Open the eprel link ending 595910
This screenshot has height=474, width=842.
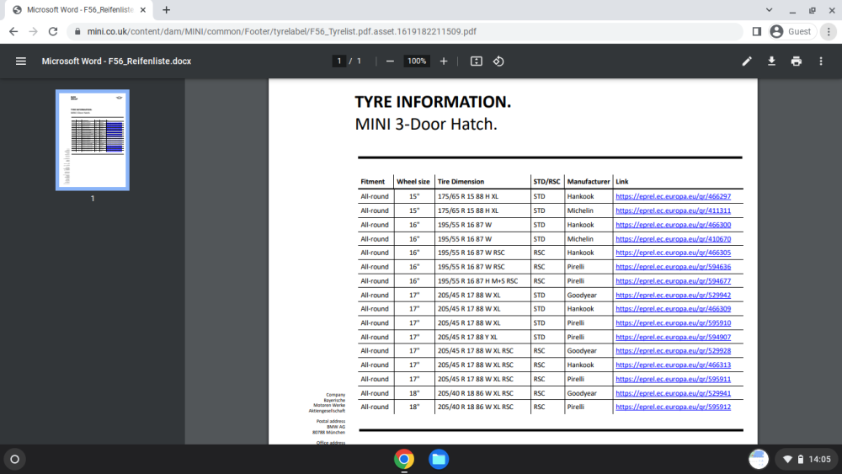[673, 323]
